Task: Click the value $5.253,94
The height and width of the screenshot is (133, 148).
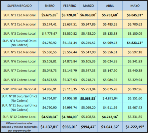Action: 88,89
